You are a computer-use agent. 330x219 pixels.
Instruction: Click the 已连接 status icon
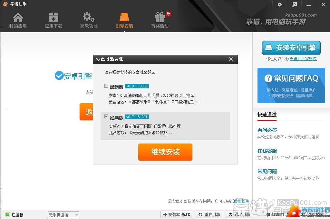pyautogui.click(x=8, y=215)
